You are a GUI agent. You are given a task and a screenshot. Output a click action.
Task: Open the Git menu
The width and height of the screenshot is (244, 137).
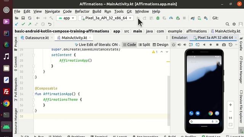129,11
